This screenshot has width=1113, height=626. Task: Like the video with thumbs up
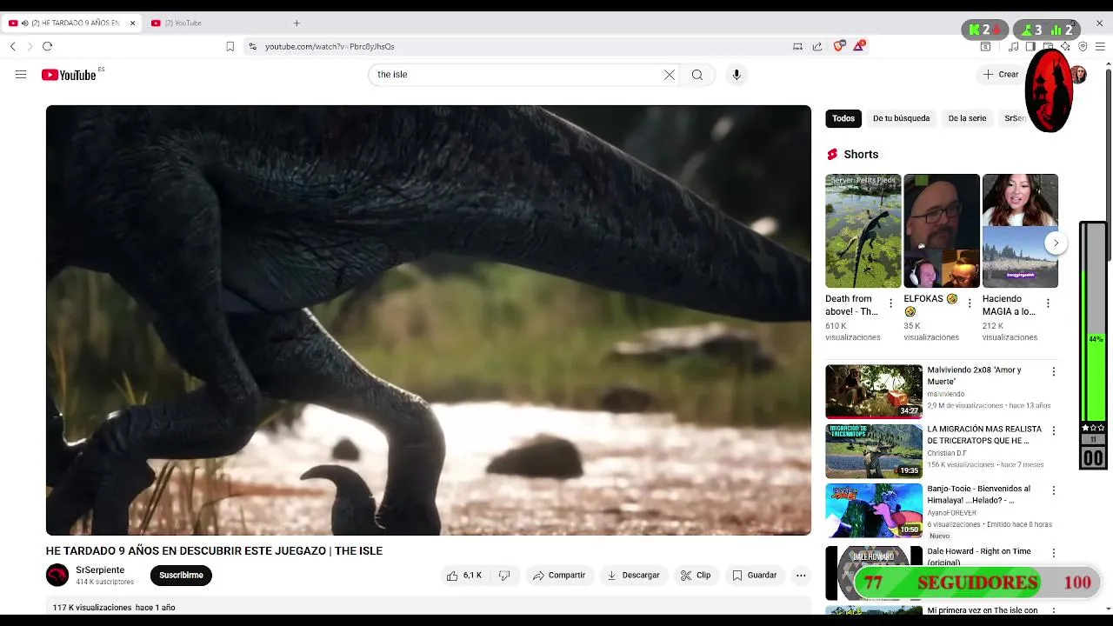[463, 576]
